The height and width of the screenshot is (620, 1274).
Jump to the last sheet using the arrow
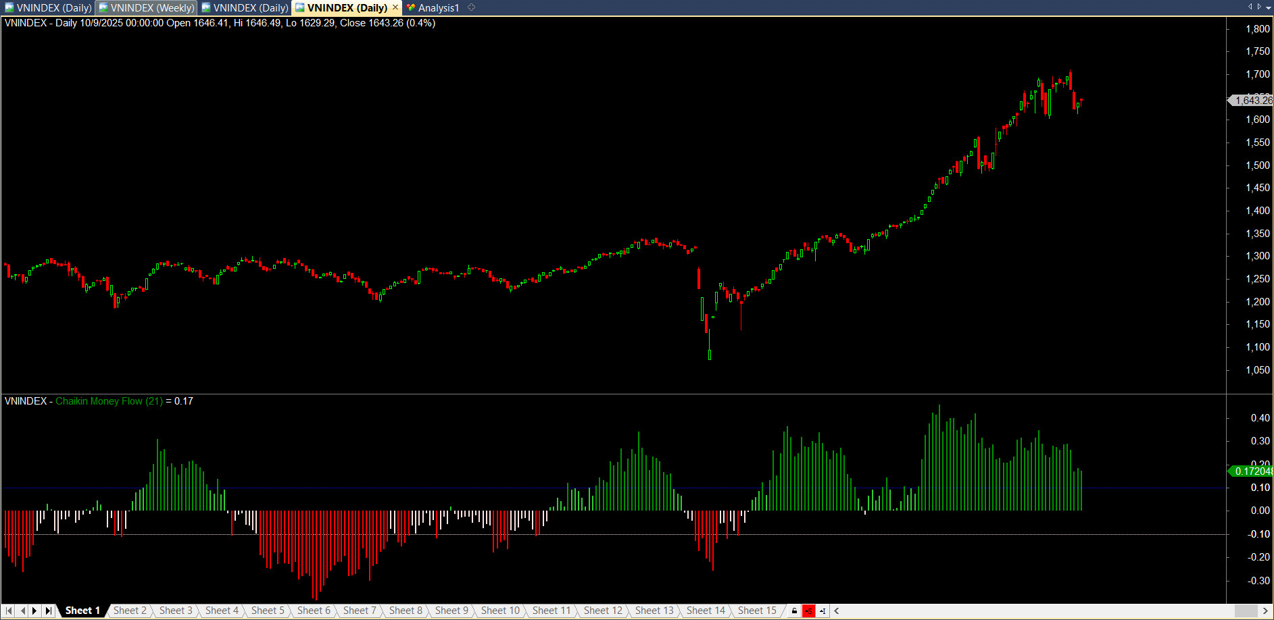[48, 611]
